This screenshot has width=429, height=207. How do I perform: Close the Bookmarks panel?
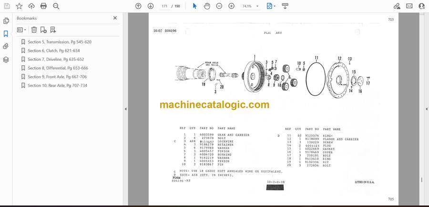(x=115, y=18)
